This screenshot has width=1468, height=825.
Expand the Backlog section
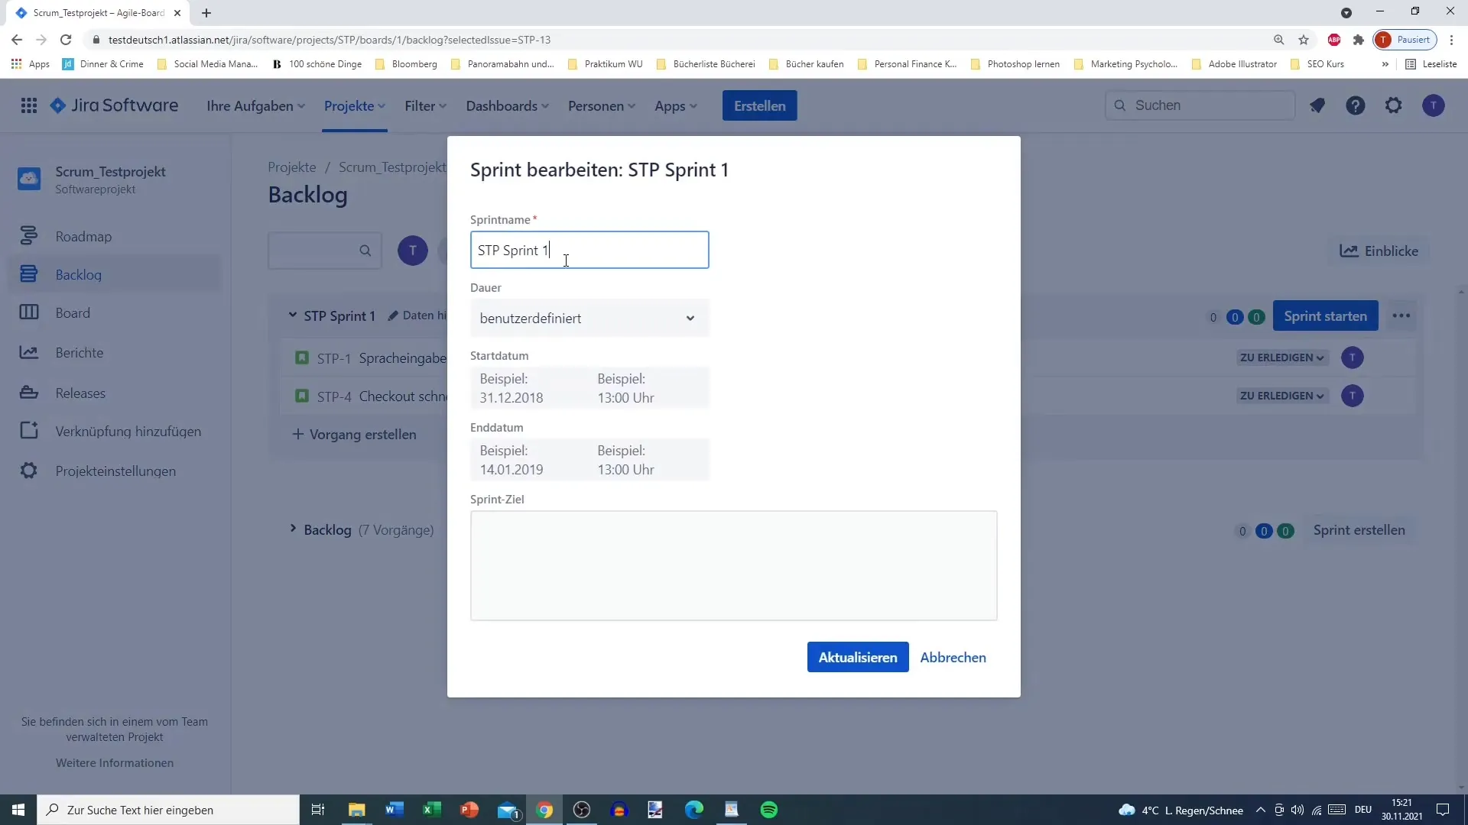pos(294,529)
